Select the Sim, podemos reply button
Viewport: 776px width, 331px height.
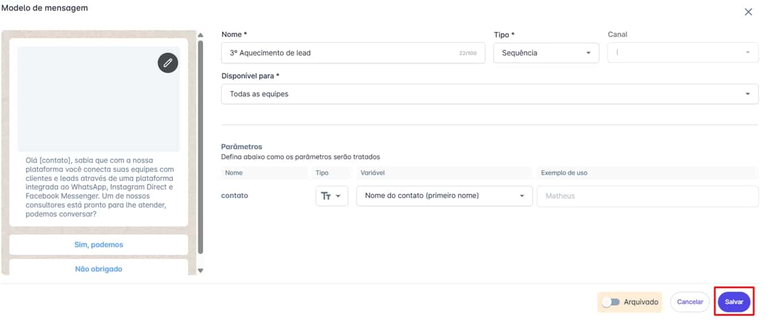click(x=99, y=245)
